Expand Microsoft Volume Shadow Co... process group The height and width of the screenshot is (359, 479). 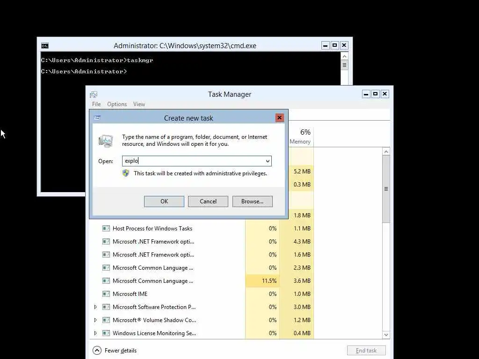tap(95, 320)
